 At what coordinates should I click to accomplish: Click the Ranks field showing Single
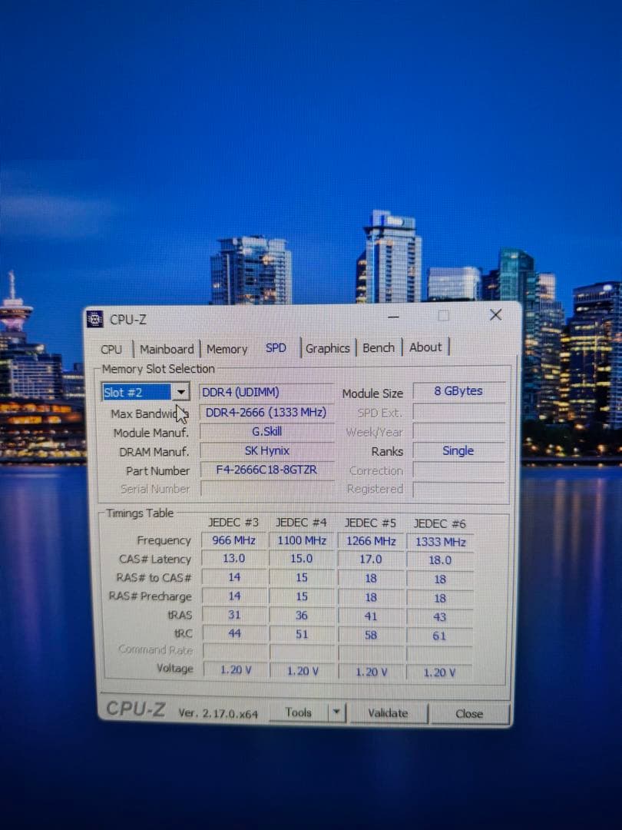[458, 451]
